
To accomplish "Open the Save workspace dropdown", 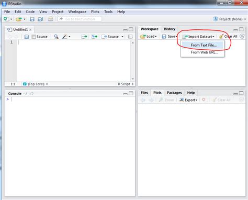I will point(170,37).
